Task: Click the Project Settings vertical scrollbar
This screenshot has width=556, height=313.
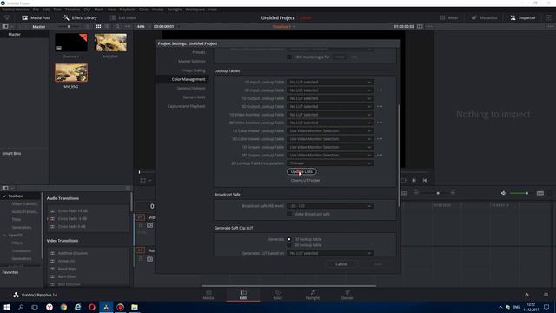Action: 399,156
